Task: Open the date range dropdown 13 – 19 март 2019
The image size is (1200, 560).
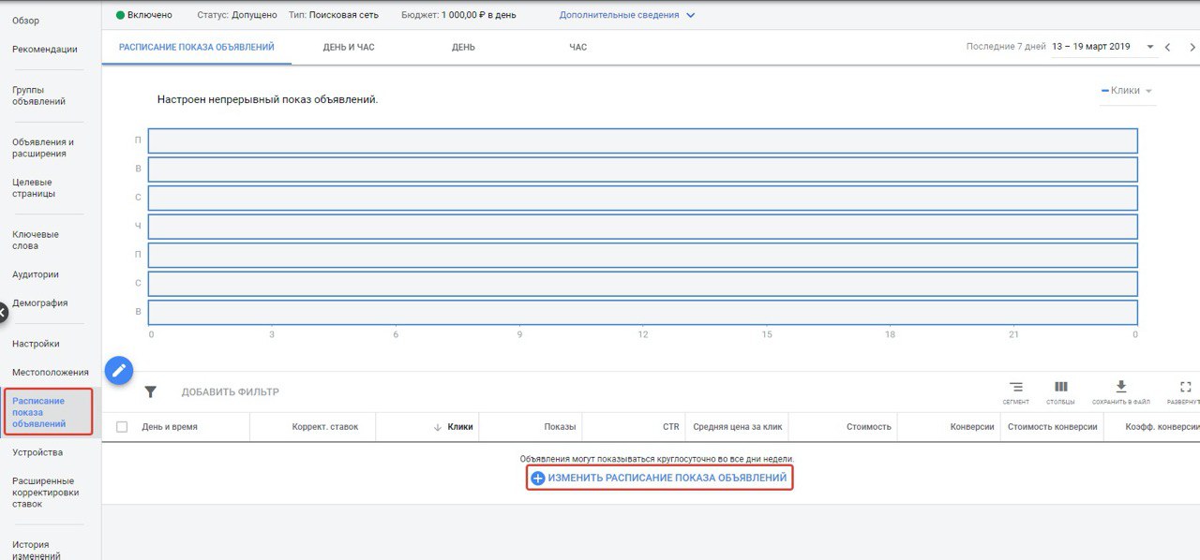Action: point(1103,47)
